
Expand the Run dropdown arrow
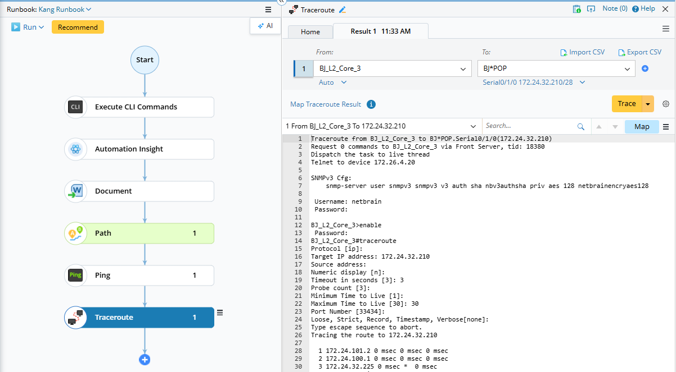pyautogui.click(x=42, y=27)
